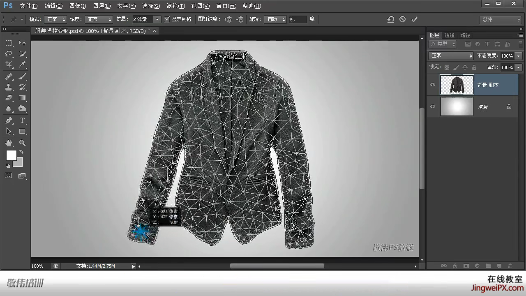Hide the 背景 副本 layer

(432, 85)
